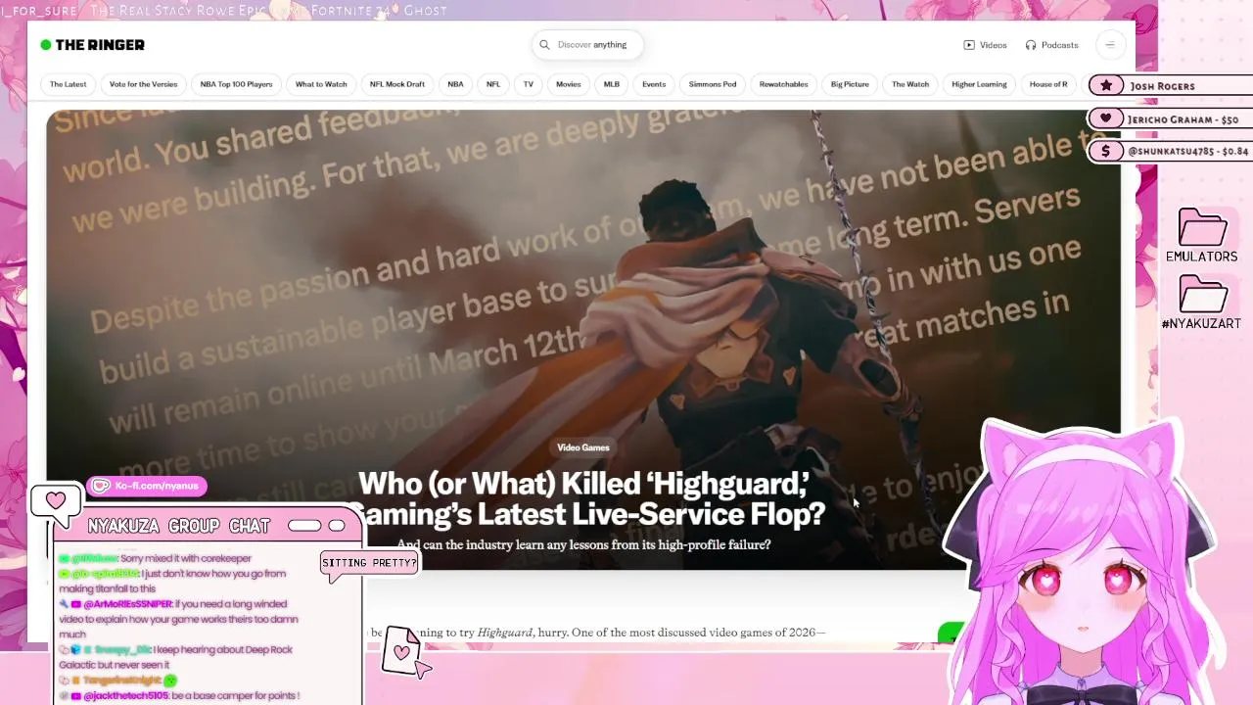
Task: Click the small oval button in chat header
Action: [x=337, y=526]
